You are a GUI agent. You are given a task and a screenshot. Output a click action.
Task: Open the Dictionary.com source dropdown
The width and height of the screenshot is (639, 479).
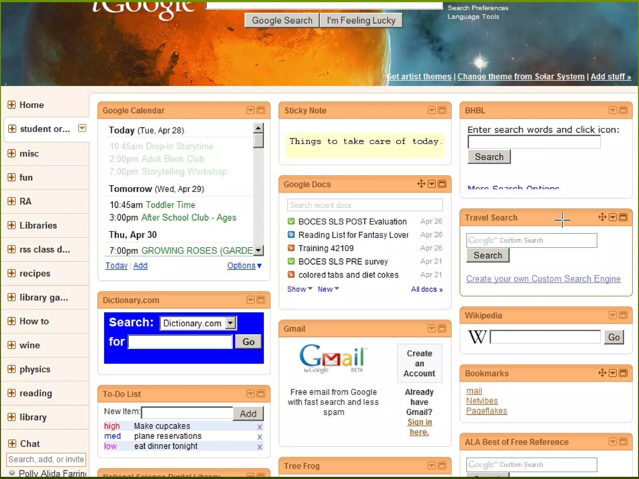pos(230,323)
